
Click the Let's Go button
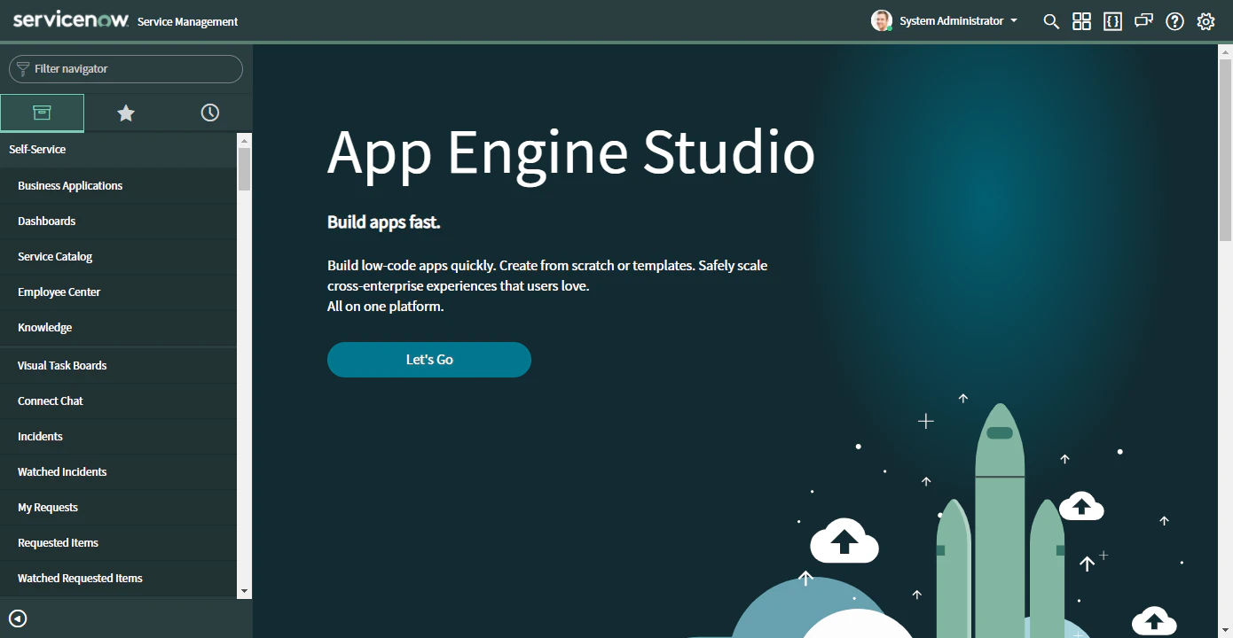click(429, 360)
